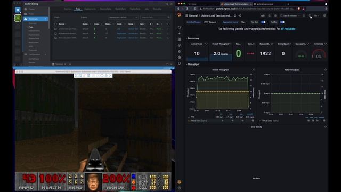This screenshot has height=192, width=341.
Task: Click the VNC viewer toolbar settings gear
Action: tap(106, 76)
